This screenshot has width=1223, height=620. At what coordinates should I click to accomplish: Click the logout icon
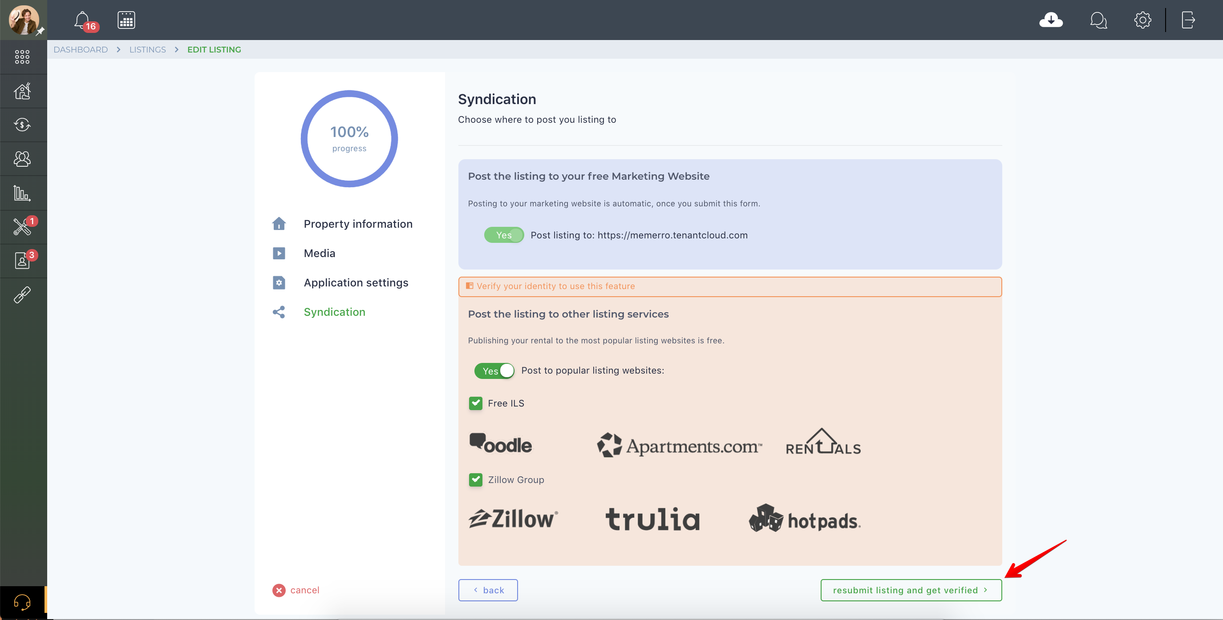click(1188, 20)
